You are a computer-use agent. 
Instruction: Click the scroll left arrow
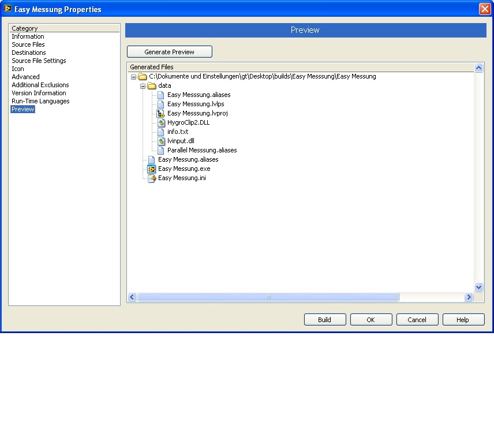pos(132,297)
